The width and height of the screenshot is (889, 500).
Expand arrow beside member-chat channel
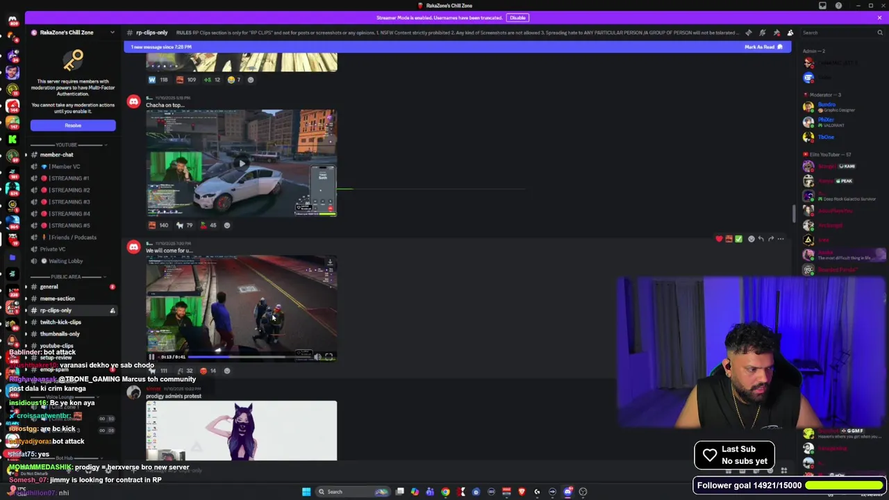[26, 155]
